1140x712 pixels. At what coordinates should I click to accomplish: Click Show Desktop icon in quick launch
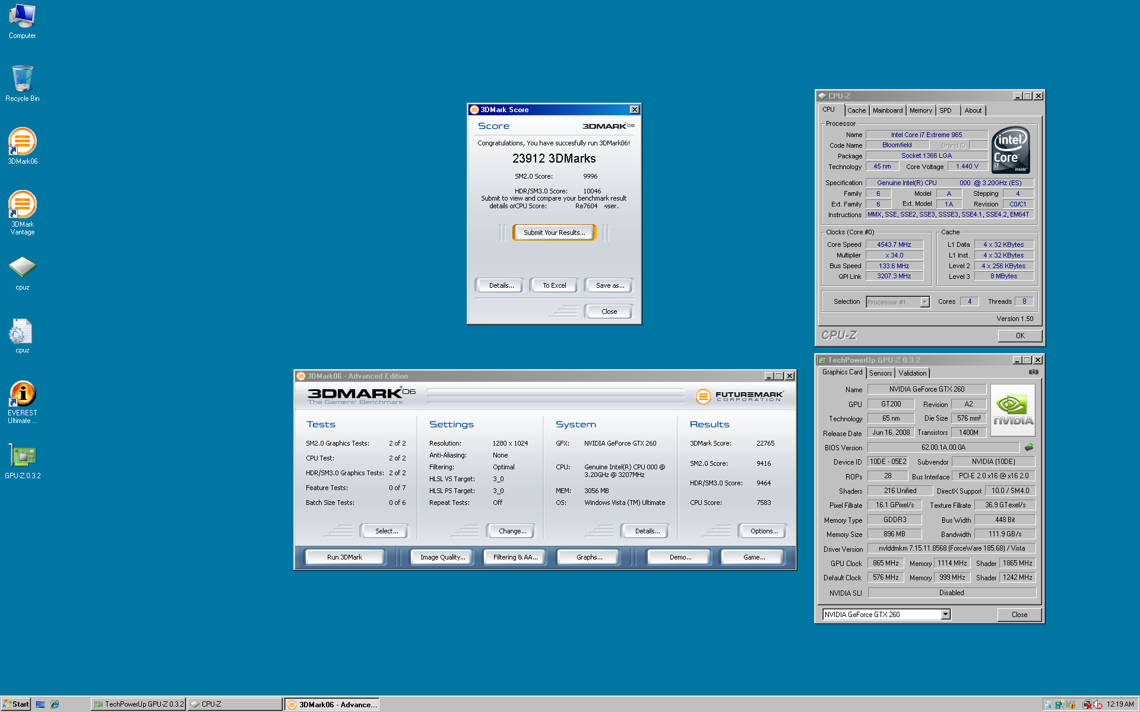coord(40,704)
